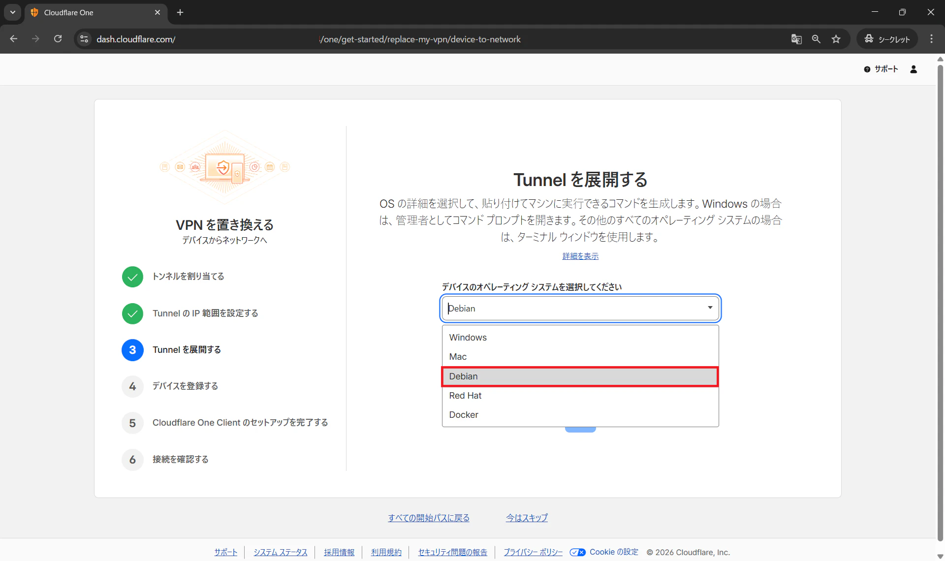Toggle the Cookie の設定 privacy choices icon
The height and width of the screenshot is (561, 945).
pos(577,552)
